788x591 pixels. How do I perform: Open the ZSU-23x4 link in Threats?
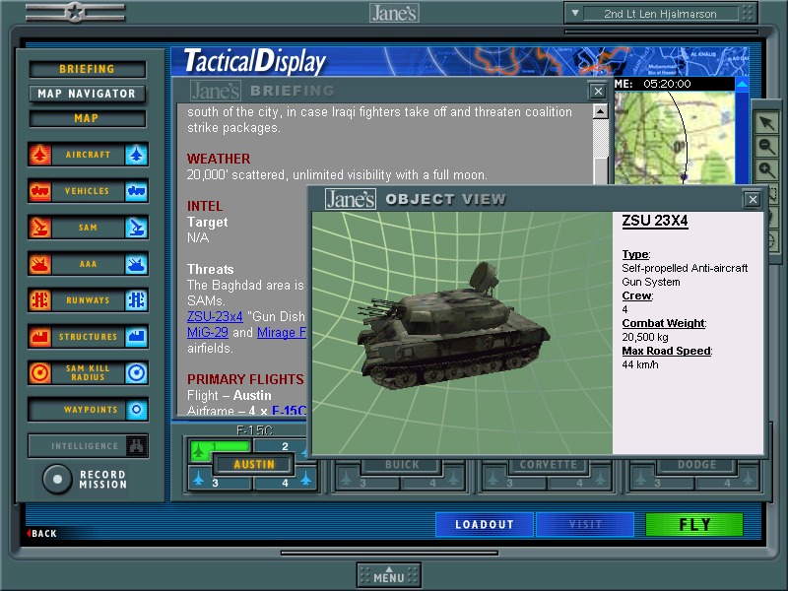coord(215,316)
